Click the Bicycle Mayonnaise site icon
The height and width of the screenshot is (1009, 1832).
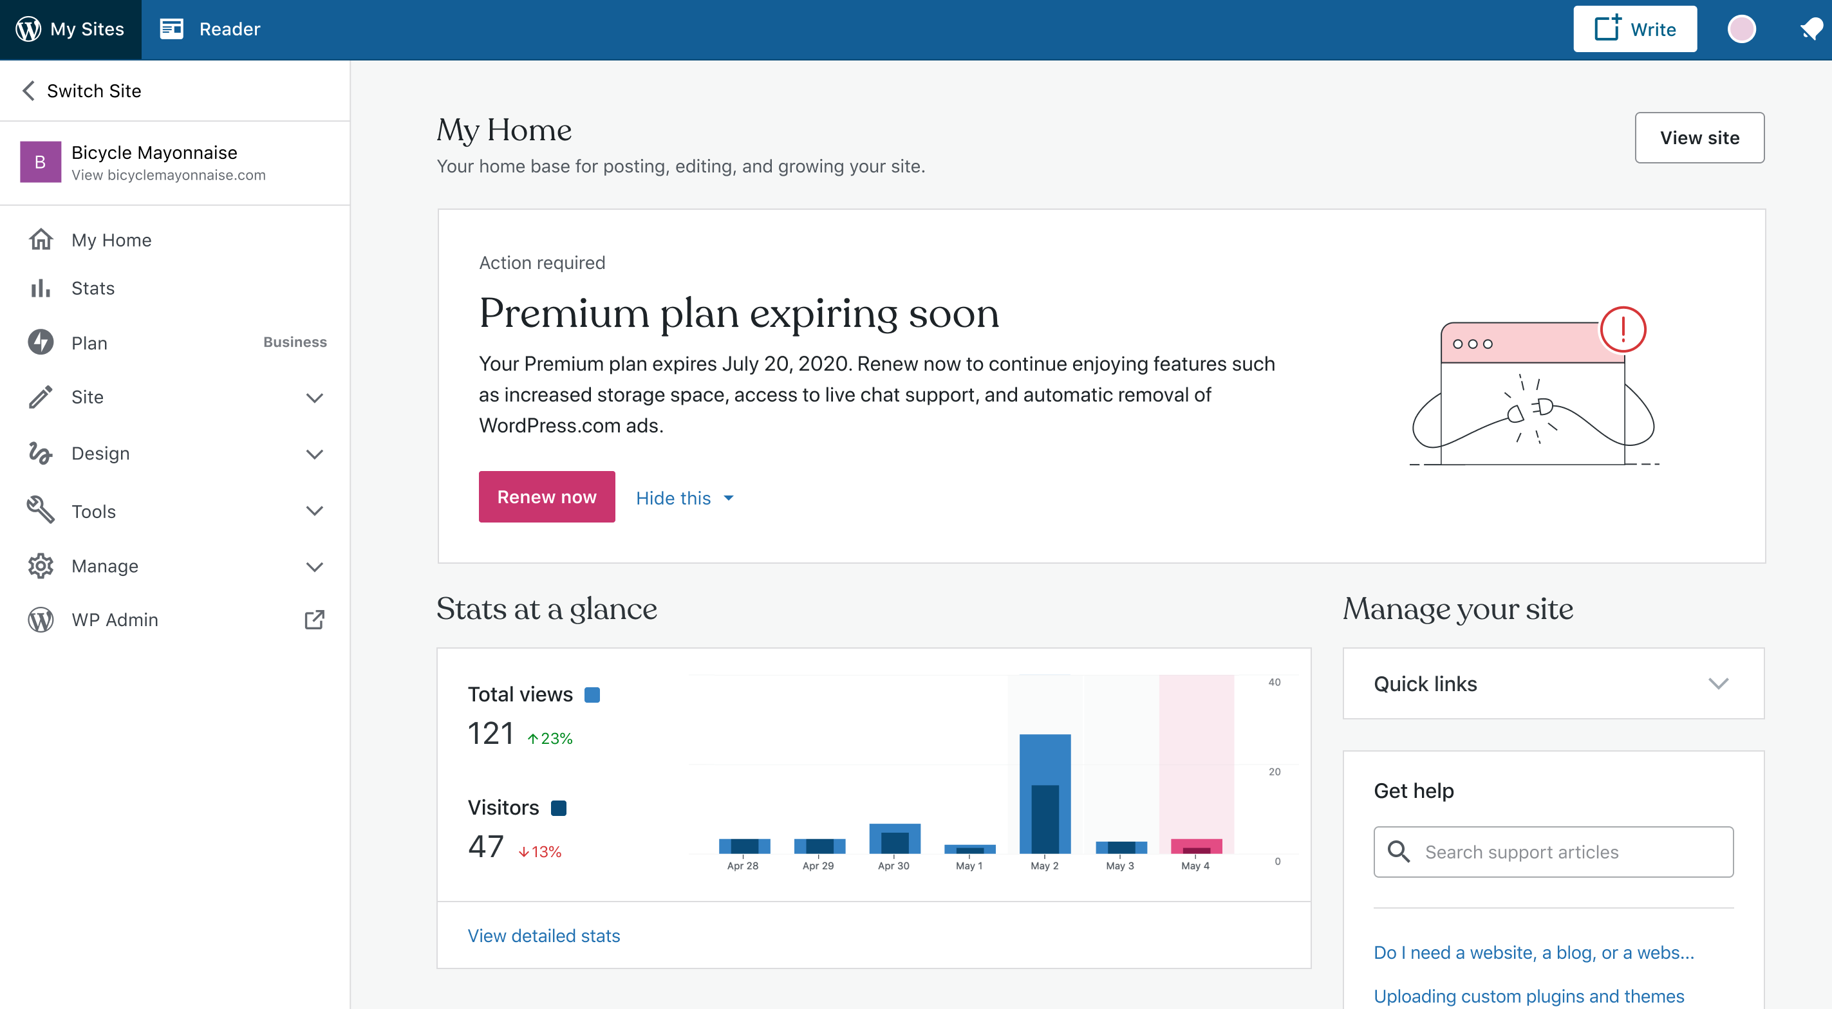click(41, 162)
